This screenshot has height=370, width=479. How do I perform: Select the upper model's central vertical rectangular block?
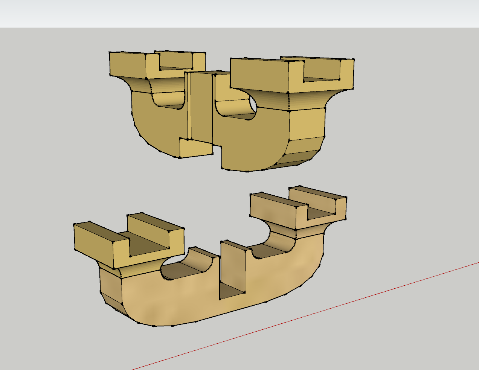(x=201, y=107)
